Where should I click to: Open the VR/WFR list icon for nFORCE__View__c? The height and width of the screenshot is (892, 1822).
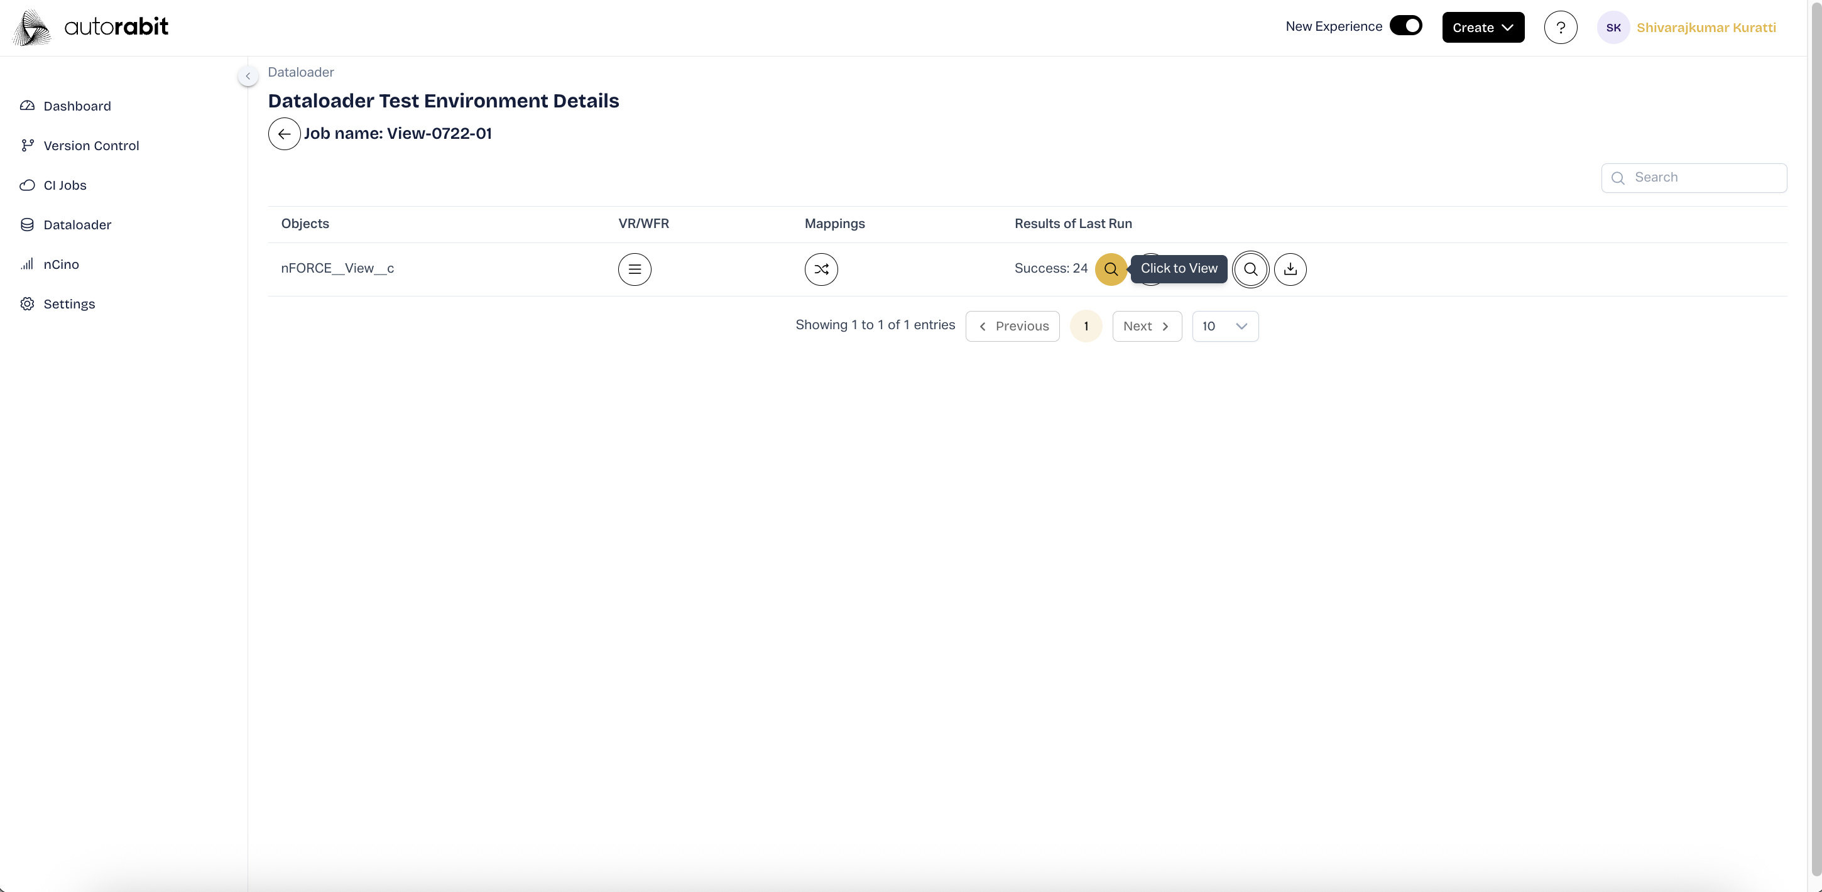pos(635,269)
